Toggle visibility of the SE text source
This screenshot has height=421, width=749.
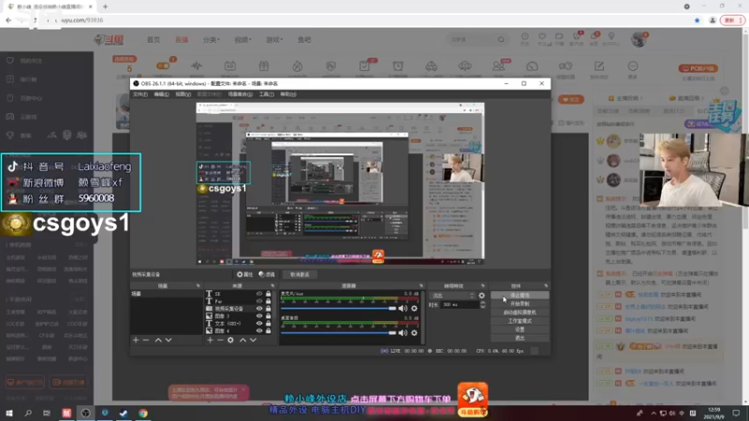point(259,294)
